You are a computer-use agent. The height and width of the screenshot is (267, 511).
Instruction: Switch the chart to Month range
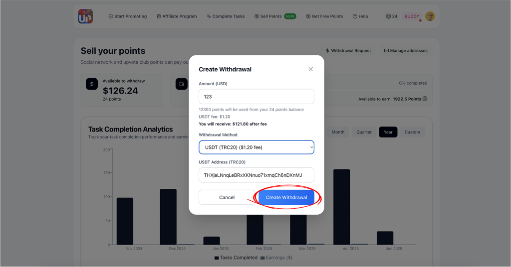click(x=338, y=132)
